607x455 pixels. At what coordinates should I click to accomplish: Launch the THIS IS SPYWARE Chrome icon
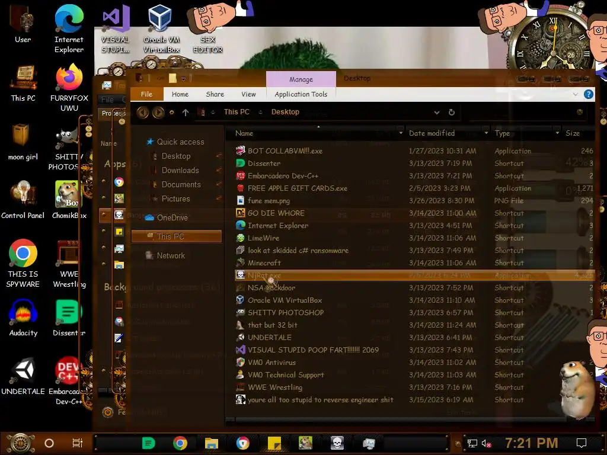[23, 264]
